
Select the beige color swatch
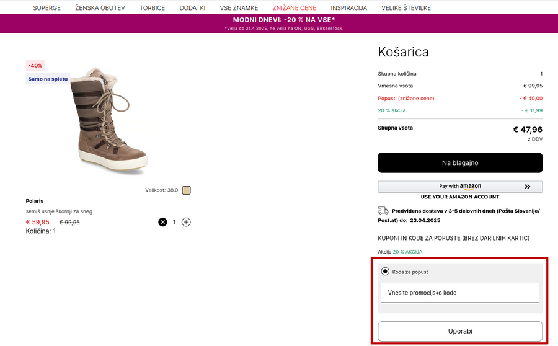pyautogui.click(x=186, y=190)
